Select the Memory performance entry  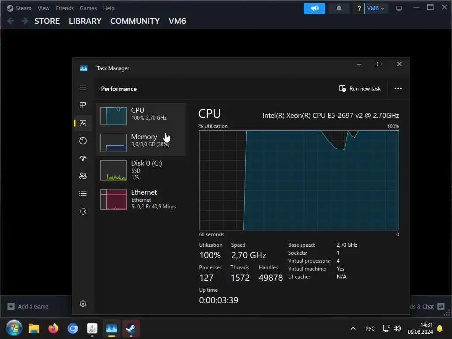(141, 143)
